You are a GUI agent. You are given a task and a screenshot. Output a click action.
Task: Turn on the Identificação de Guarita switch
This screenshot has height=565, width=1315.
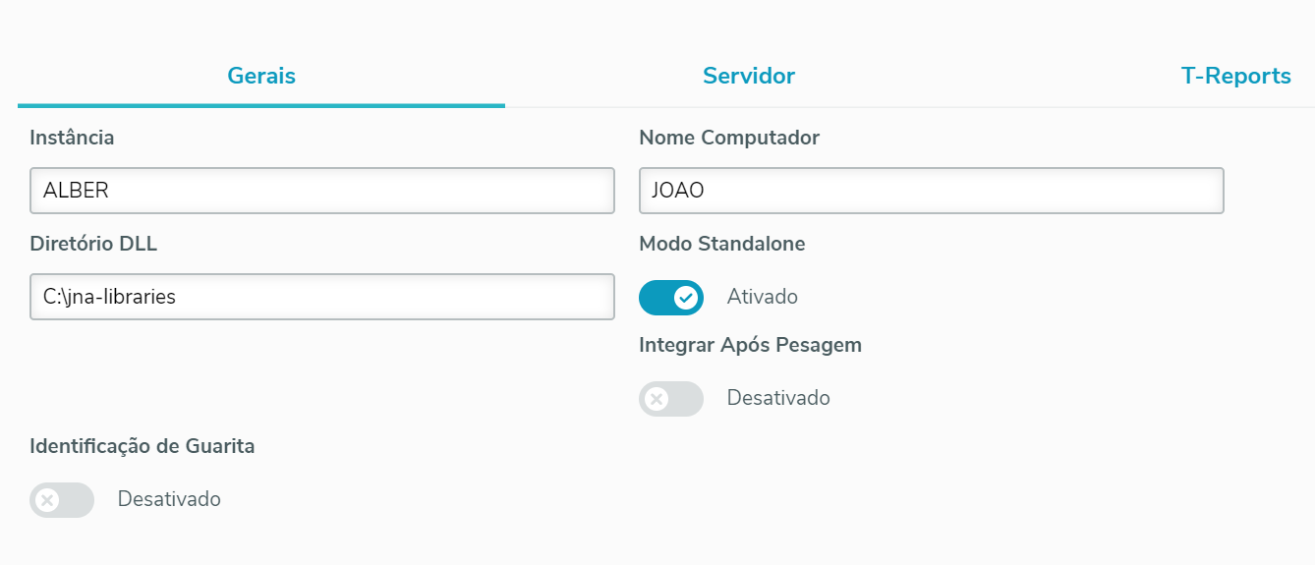(x=62, y=500)
